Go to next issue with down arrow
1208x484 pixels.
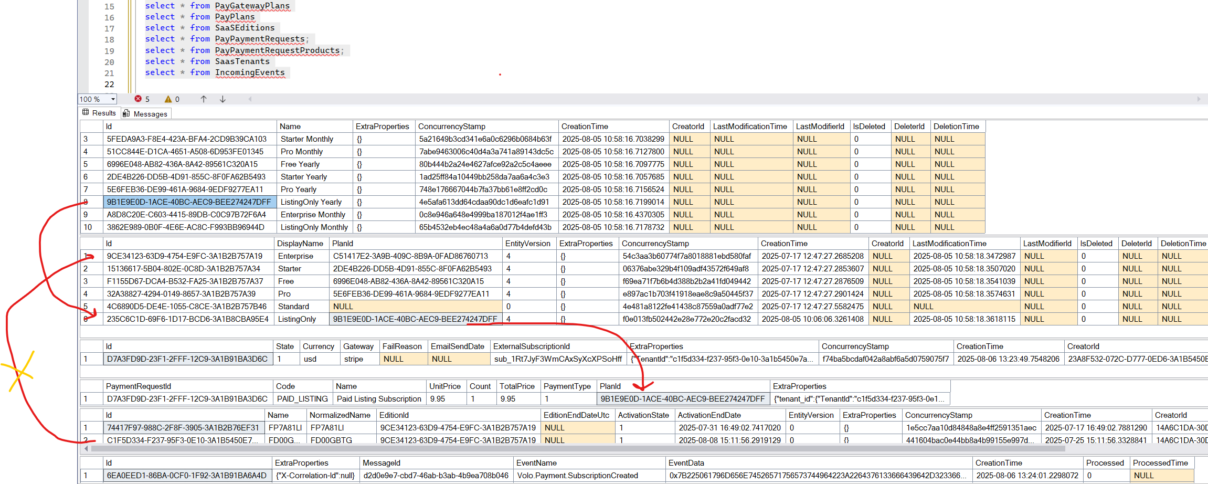(222, 99)
